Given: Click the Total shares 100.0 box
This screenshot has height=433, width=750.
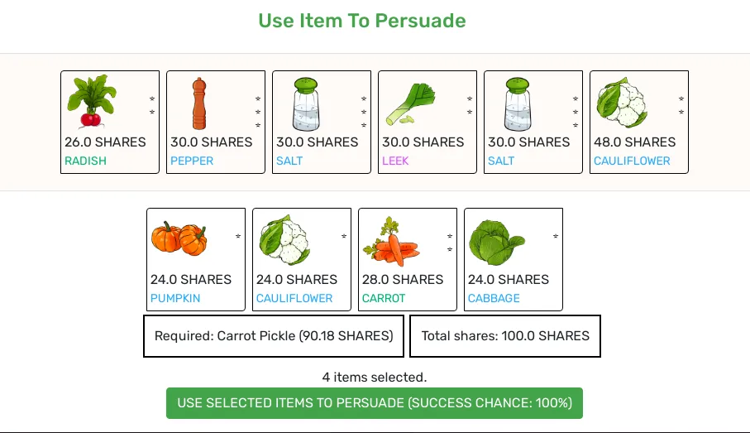Looking at the screenshot, I should click(505, 336).
